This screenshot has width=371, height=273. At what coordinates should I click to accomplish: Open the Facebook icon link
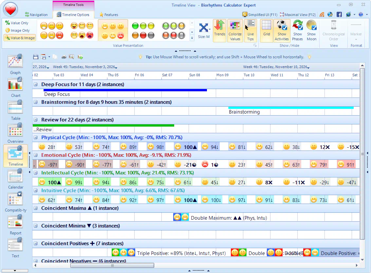(x=339, y=14)
